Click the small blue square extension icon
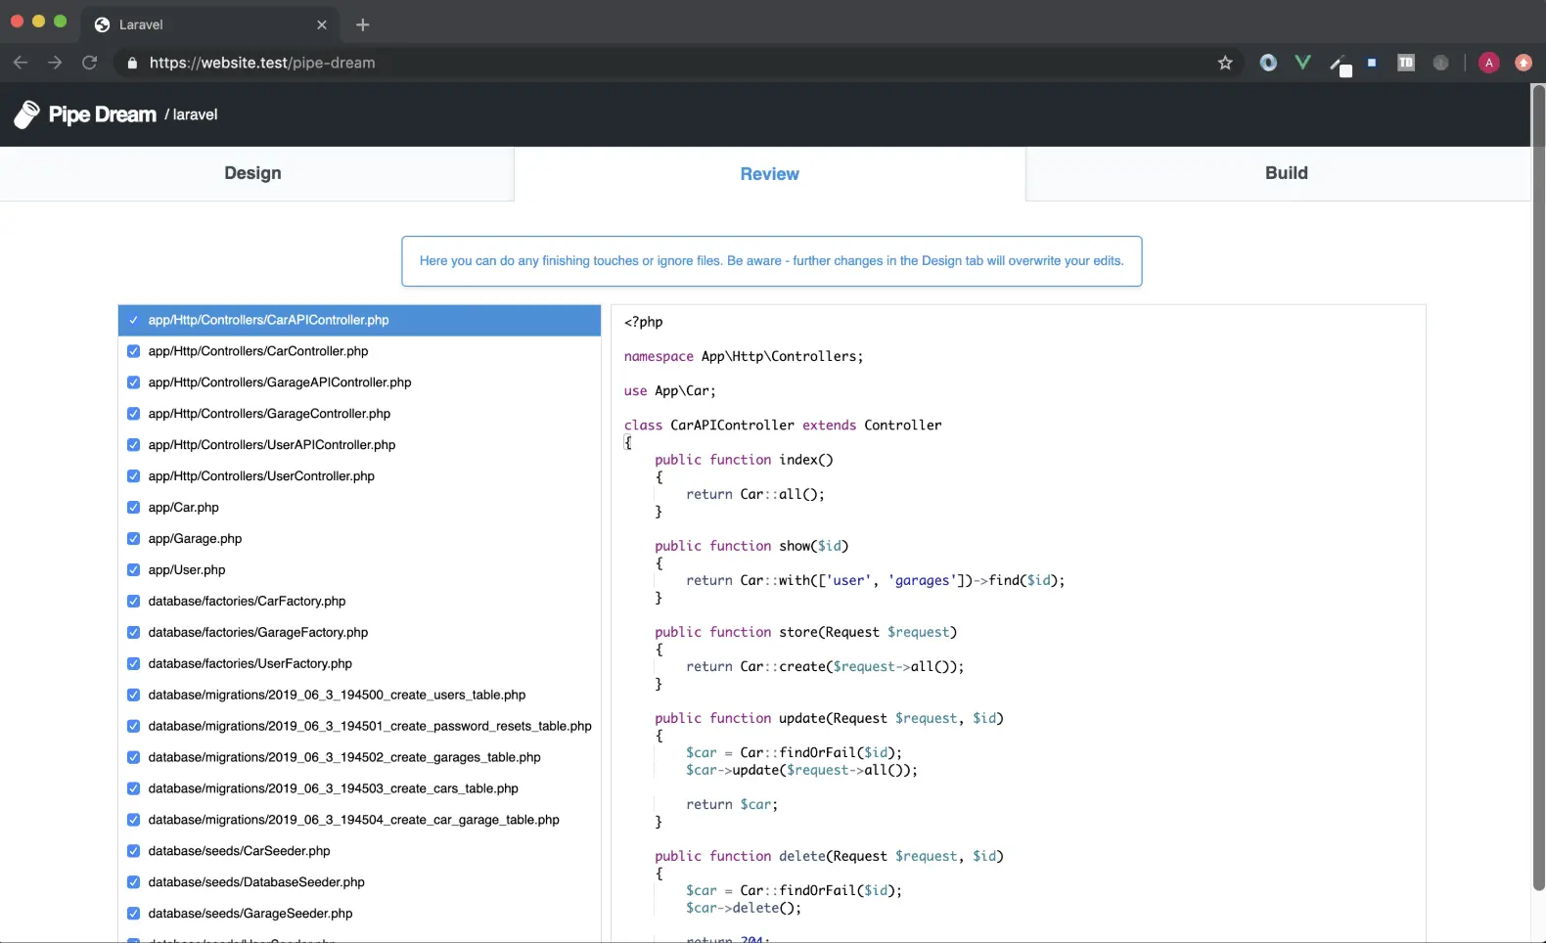This screenshot has height=943, width=1546. tap(1372, 63)
